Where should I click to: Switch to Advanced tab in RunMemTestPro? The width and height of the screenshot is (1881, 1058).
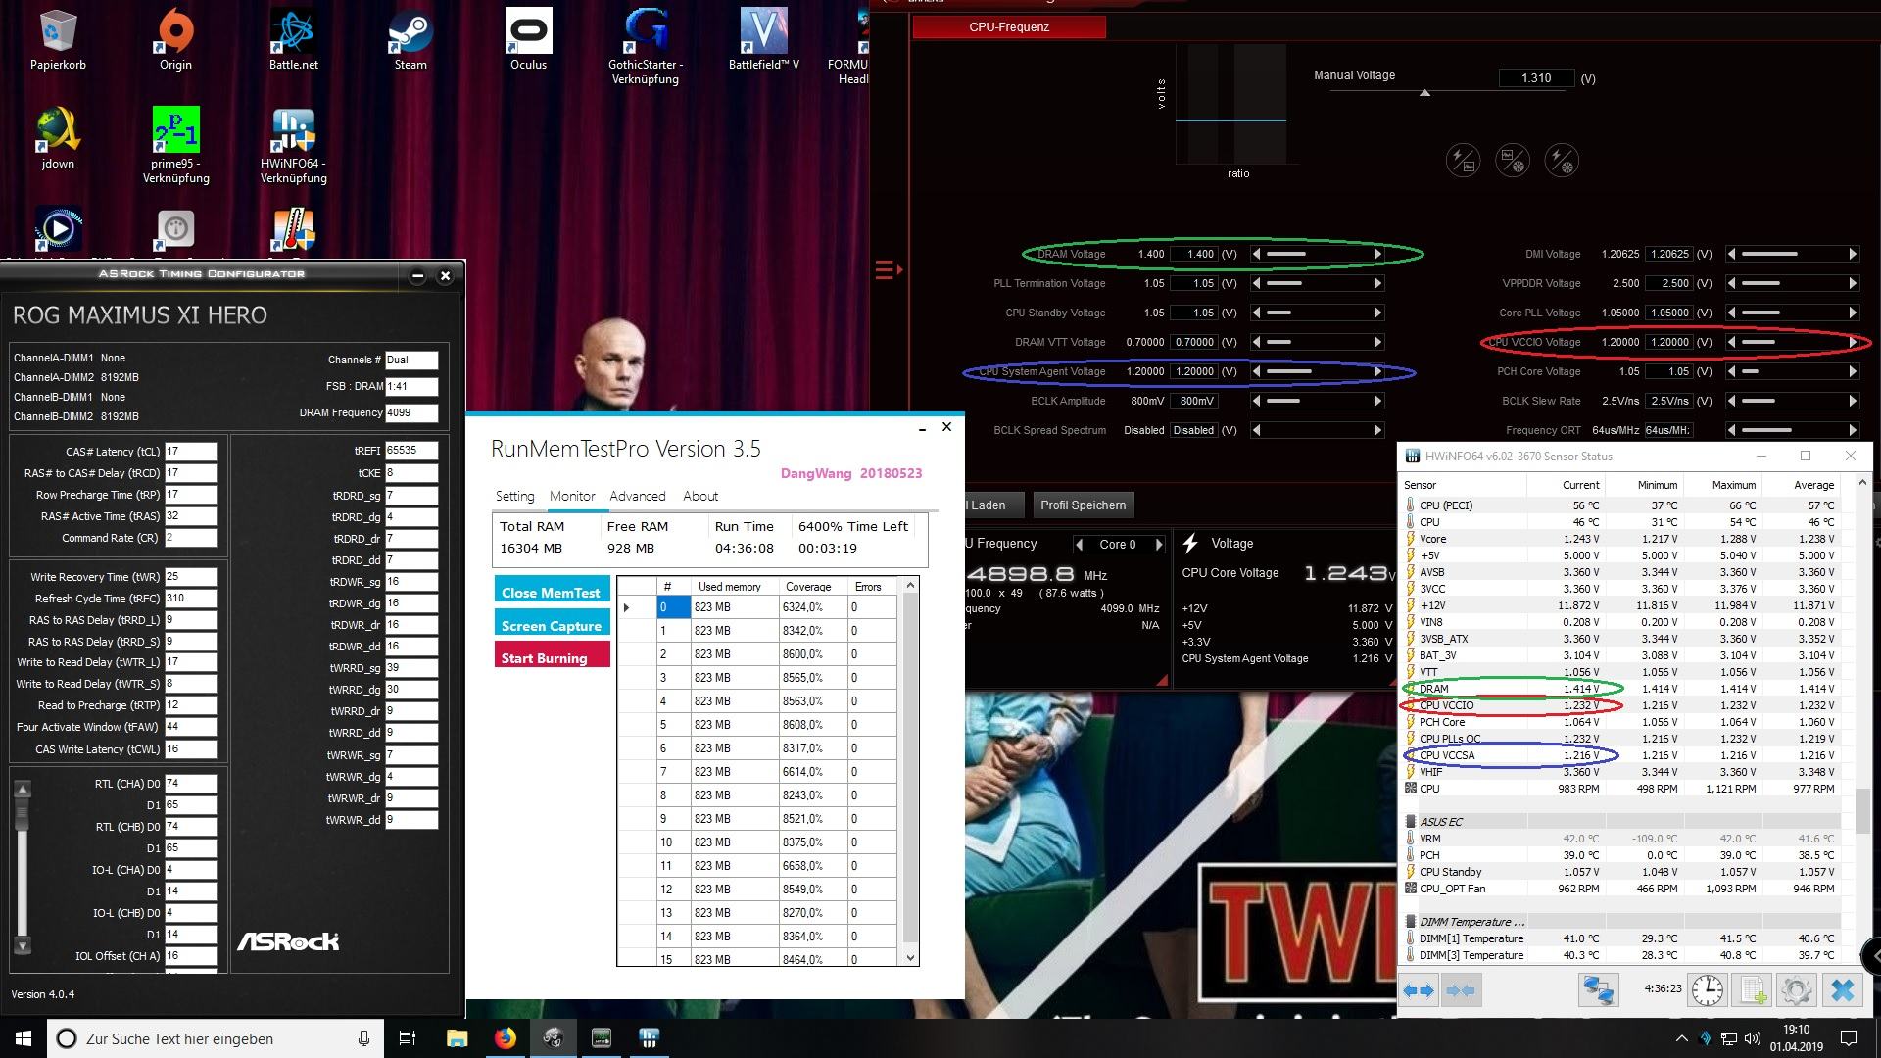tap(637, 496)
